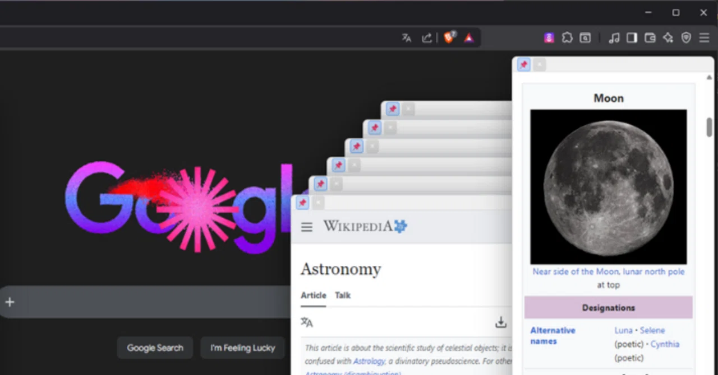The height and width of the screenshot is (375, 718).
Task: Click the tab search icon in toolbar
Action: pyautogui.click(x=585, y=38)
